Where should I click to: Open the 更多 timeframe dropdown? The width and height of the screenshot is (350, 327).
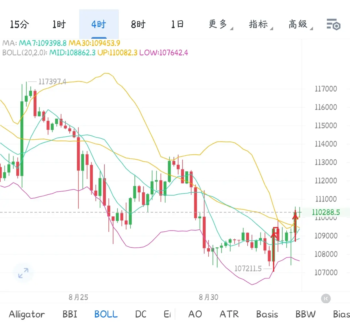(221, 24)
